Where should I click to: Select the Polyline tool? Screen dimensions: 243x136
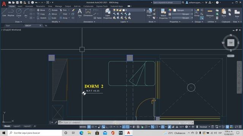pyautogui.click(x=11, y=12)
